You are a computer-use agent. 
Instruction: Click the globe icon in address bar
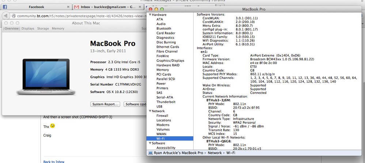tap(14, 16)
